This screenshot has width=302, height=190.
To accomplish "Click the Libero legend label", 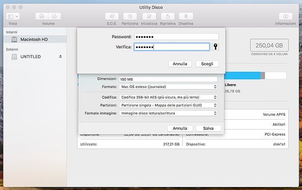I will point(230,85).
